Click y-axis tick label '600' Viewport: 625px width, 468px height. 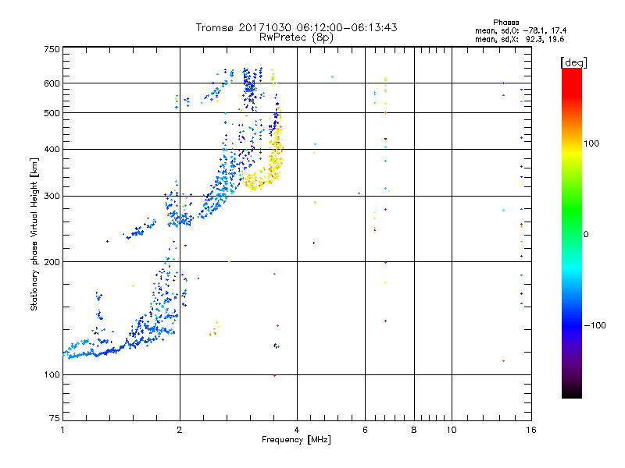[52, 83]
